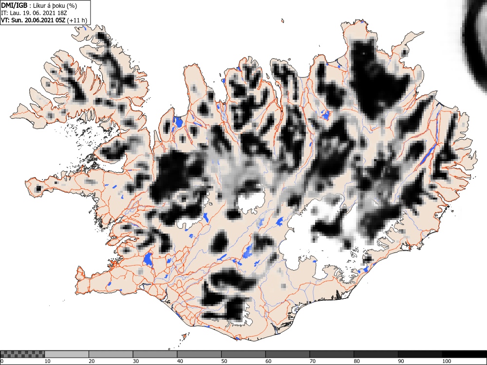
Task: Click the '20' legend label
Action: tap(92, 361)
